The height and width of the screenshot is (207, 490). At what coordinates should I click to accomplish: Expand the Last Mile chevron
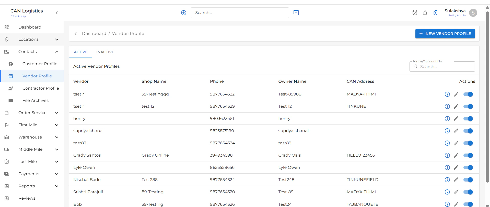coord(57,162)
